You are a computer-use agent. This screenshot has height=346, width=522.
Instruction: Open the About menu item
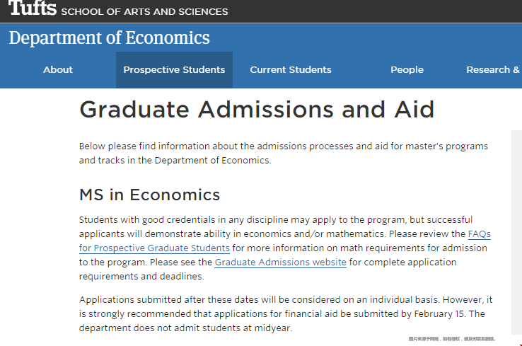[x=58, y=69]
